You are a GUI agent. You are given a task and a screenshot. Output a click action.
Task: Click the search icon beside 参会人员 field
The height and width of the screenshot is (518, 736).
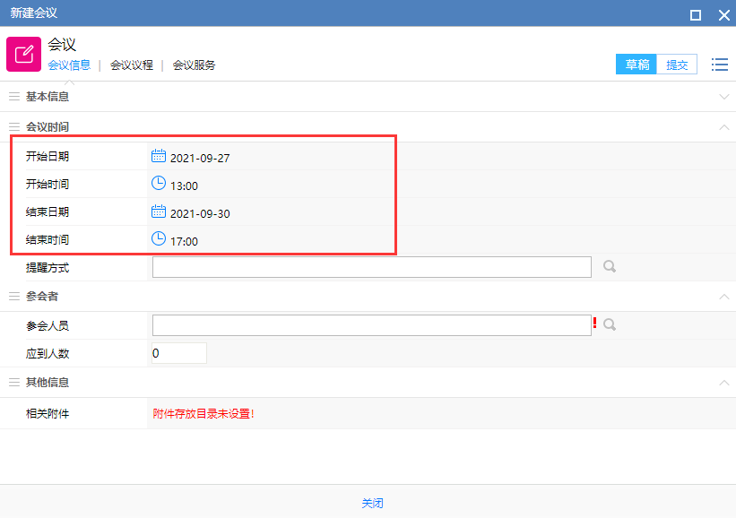pyautogui.click(x=610, y=324)
